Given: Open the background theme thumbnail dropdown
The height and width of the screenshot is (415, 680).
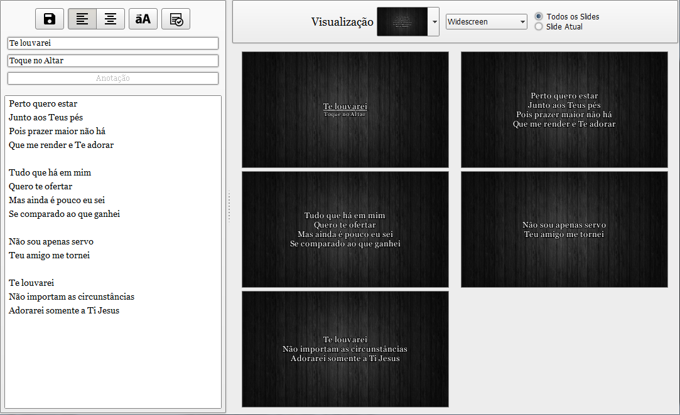Looking at the screenshot, I should (x=433, y=22).
